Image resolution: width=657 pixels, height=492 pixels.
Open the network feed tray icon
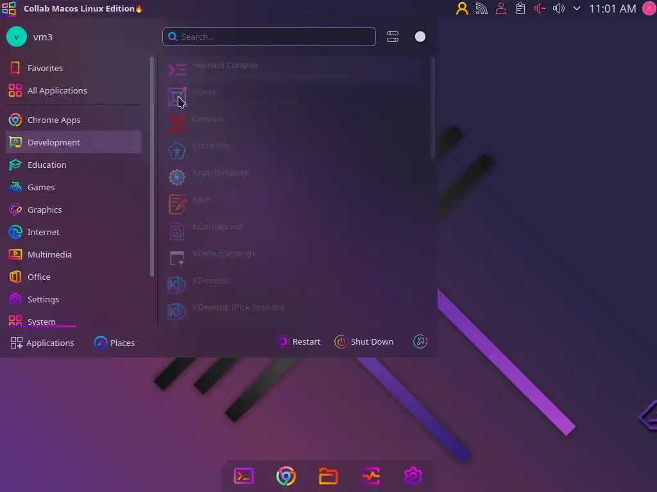[481, 9]
